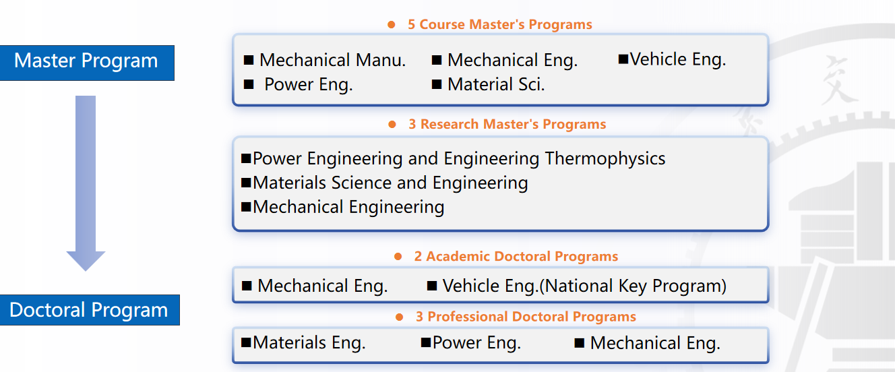Click "Power Eng." under Course Master's Programs

click(308, 85)
